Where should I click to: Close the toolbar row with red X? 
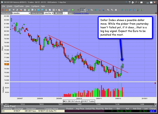[x=156, y=13]
